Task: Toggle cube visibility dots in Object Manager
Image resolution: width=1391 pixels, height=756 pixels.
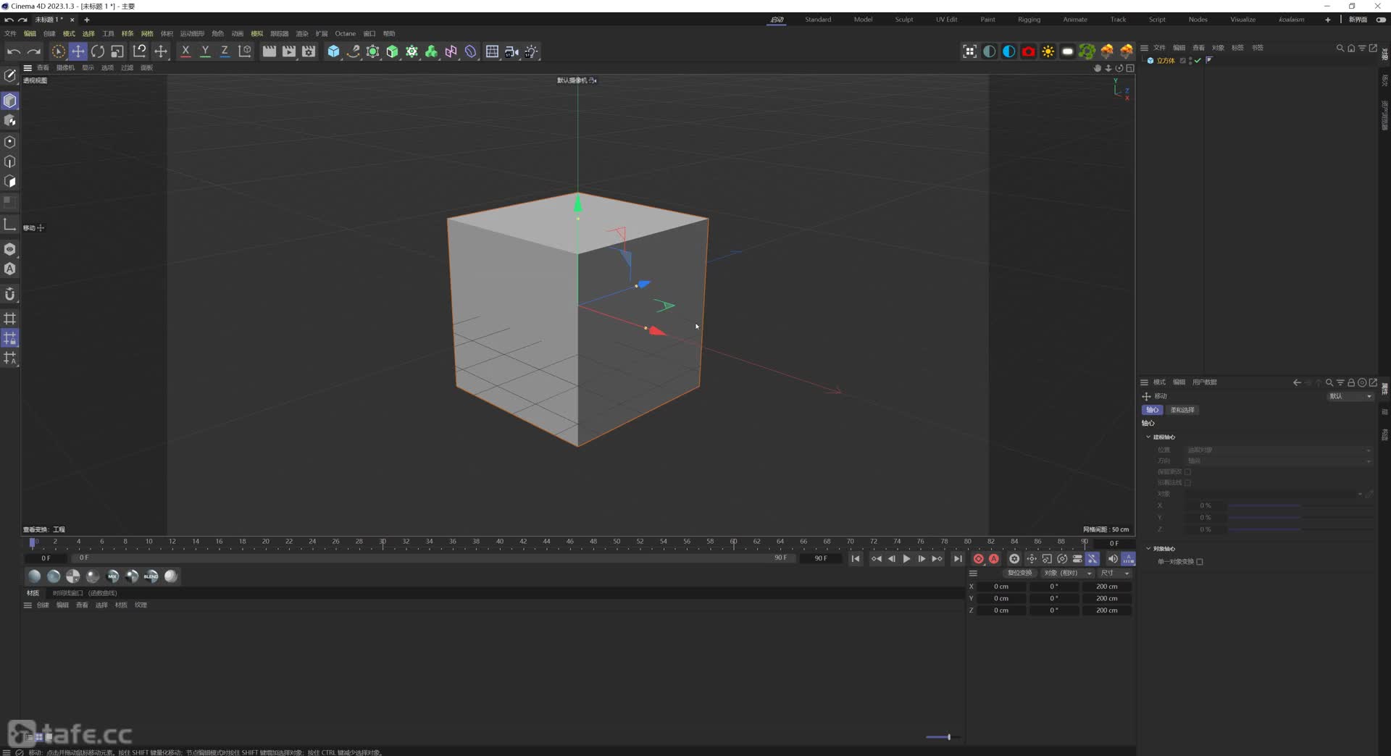Action: 1190,61
